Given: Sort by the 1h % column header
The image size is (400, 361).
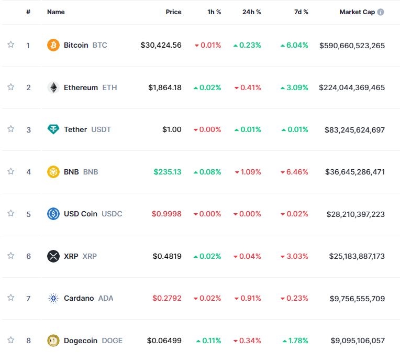Looking at the screenshot, I should 214,12.
